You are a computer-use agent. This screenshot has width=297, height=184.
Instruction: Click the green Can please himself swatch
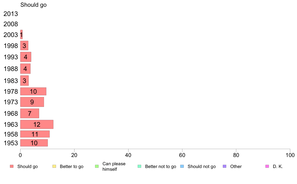click(x=97, y=166)
